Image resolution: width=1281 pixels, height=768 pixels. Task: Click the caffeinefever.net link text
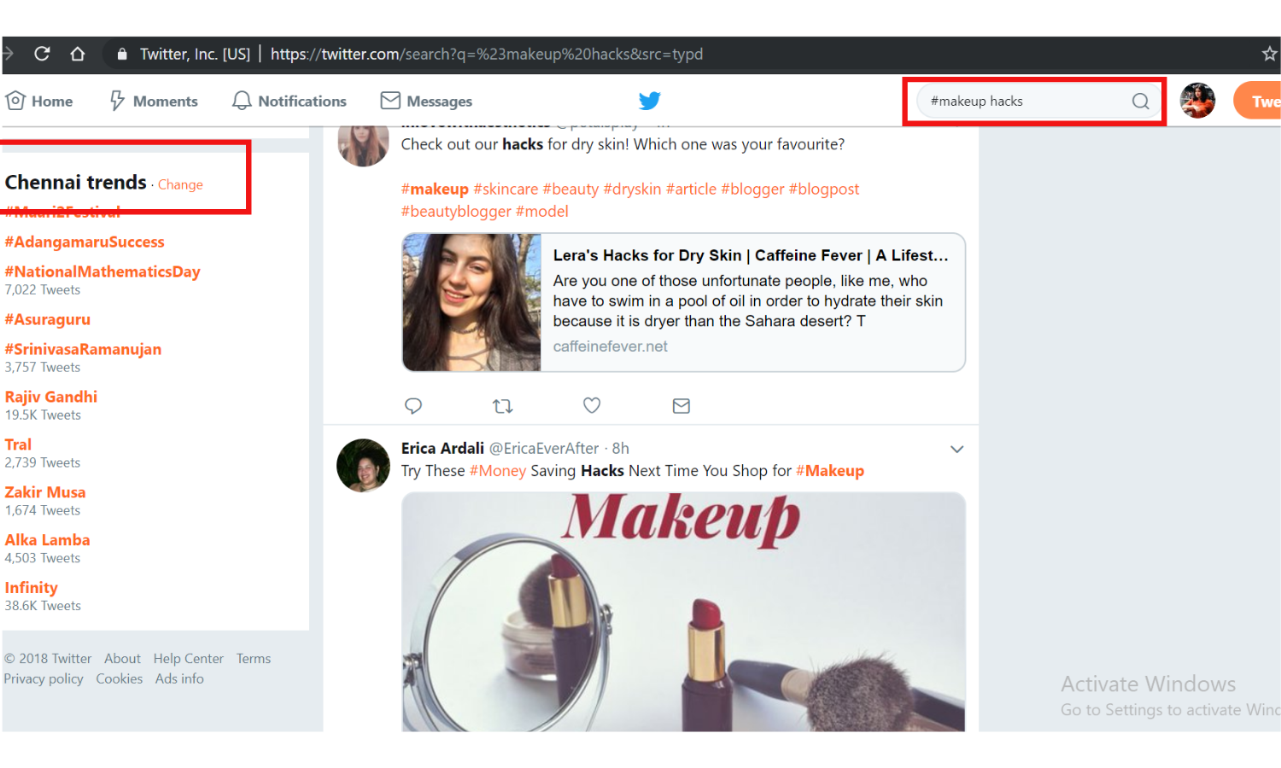click(610, 346)
